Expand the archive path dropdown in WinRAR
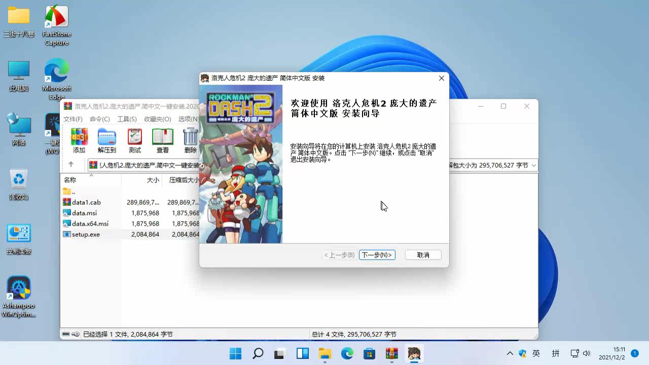The image size is (649, 365). [x=533, y=165]
